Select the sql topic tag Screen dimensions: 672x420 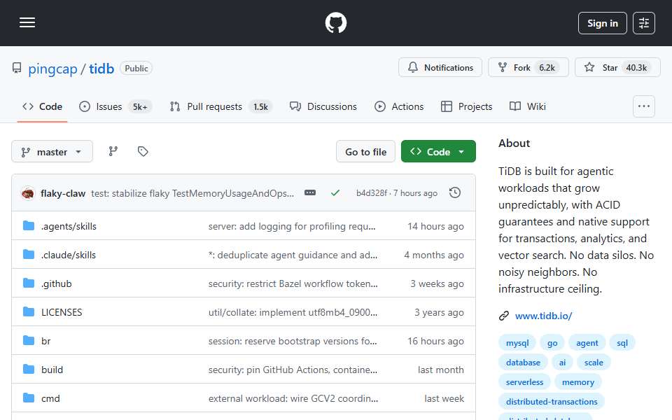tap(622, 343)
